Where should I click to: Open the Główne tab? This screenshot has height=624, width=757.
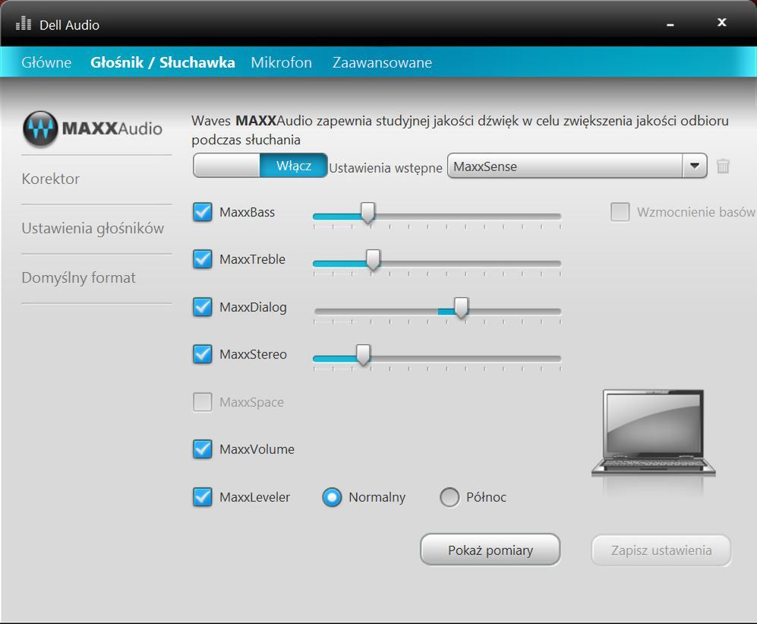[46, 62]
